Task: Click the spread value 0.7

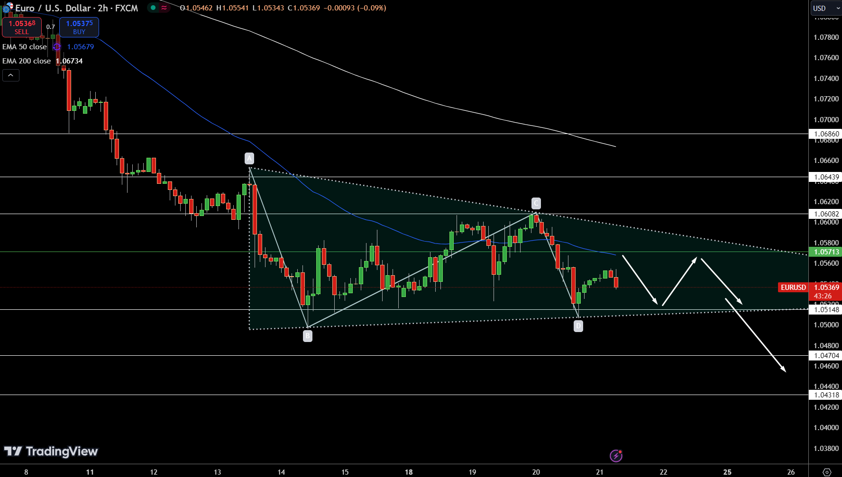Action: tap(51, 27)
